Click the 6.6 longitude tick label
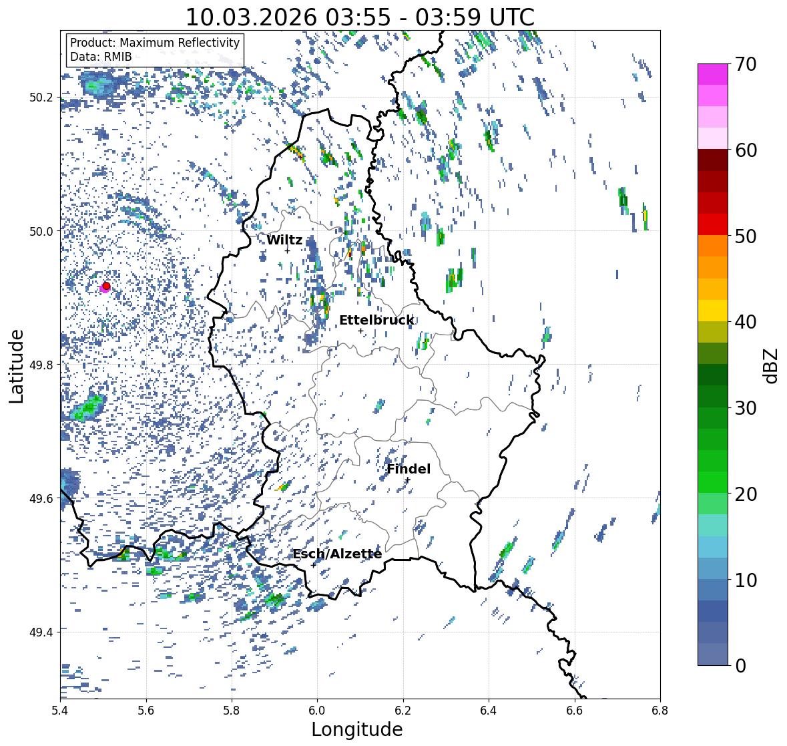This screenshot has width=787, height=746. 575,711
